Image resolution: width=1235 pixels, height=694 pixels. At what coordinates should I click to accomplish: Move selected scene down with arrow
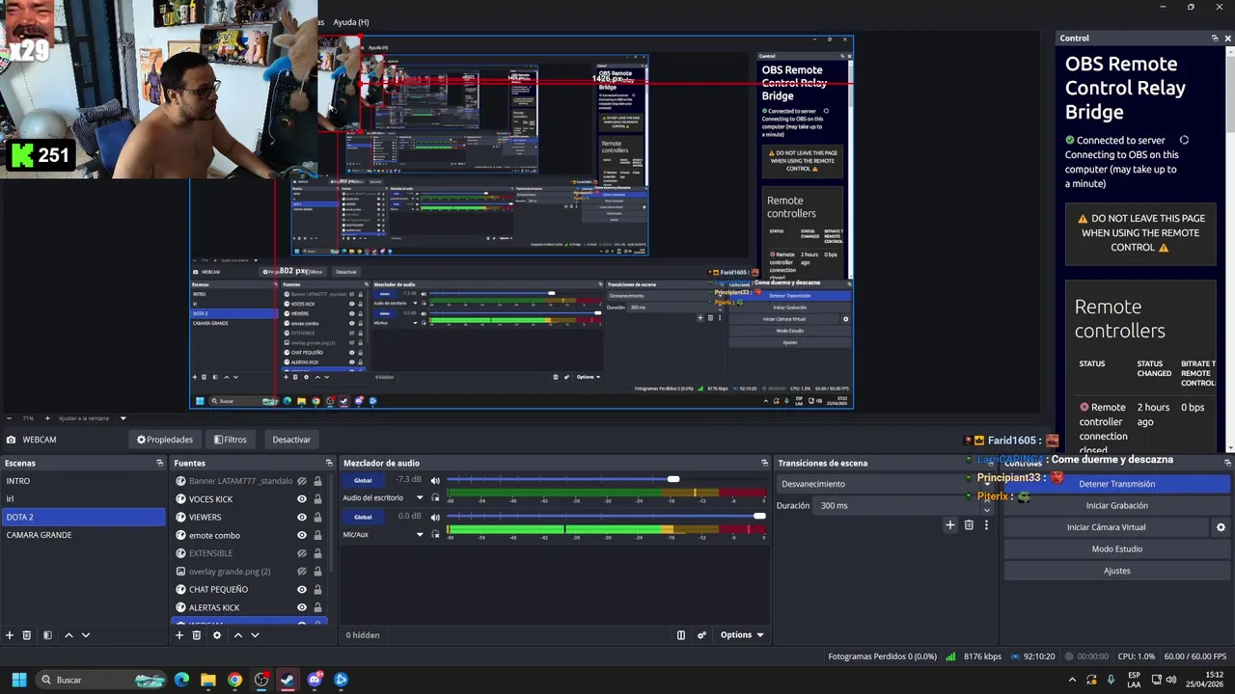86,635
